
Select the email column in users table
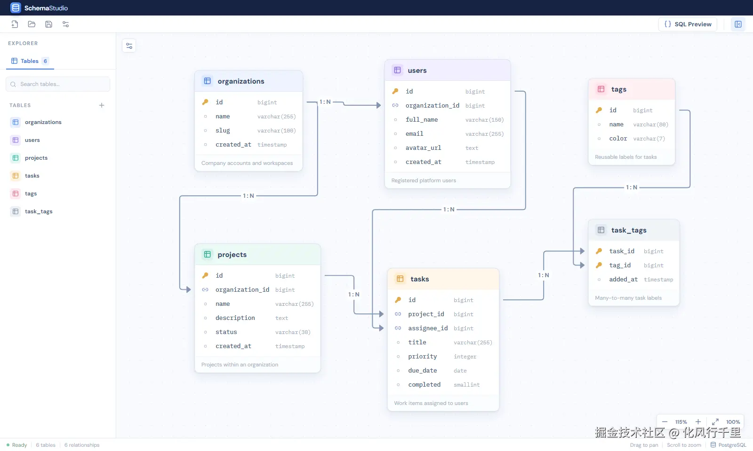coord(448,134)
